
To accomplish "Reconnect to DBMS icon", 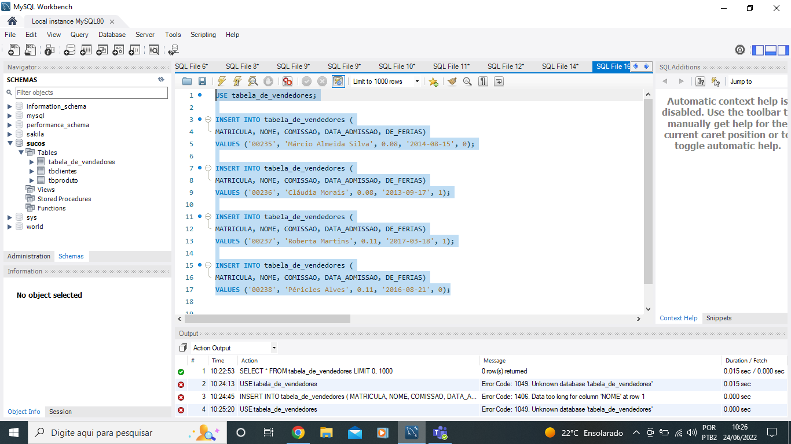I will (173, 50).
